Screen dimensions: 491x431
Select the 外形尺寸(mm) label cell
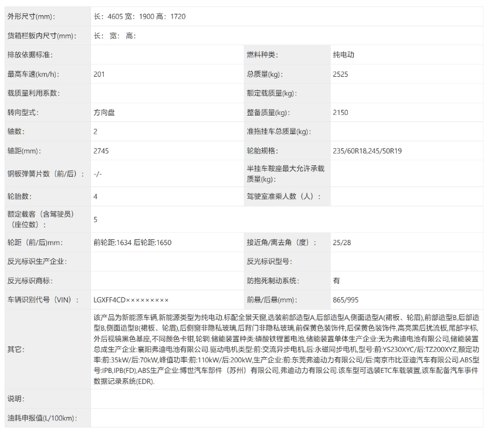(x=35, y=16)
